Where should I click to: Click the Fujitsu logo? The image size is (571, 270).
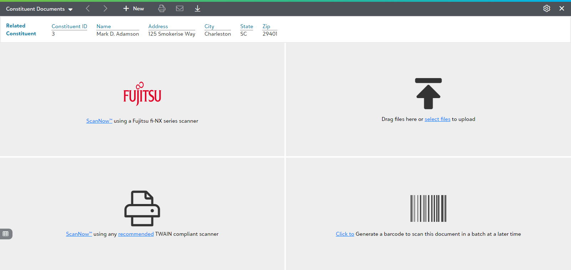pos(142,94)
